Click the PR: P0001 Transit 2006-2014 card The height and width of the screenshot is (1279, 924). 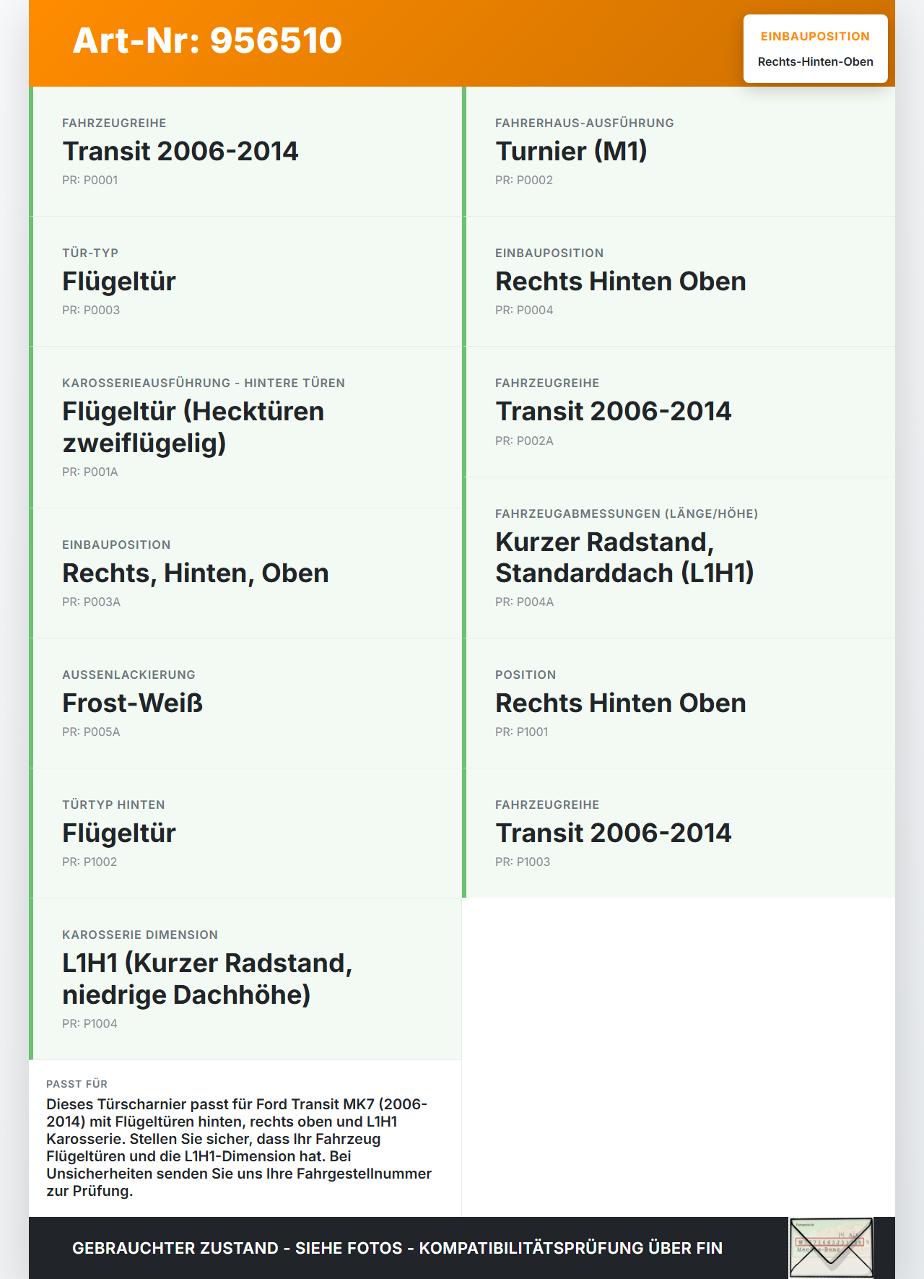click(x=245, y=152)
